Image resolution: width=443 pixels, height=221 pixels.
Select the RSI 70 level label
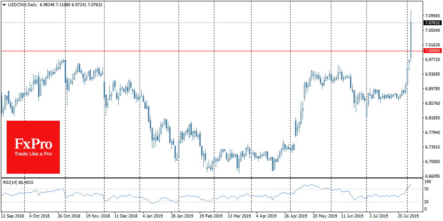tap(427, 189)
